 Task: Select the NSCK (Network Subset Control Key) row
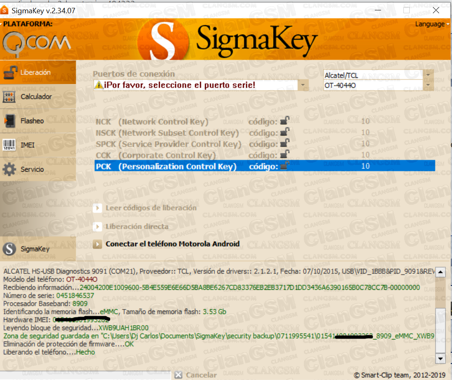tap(265, 133)
